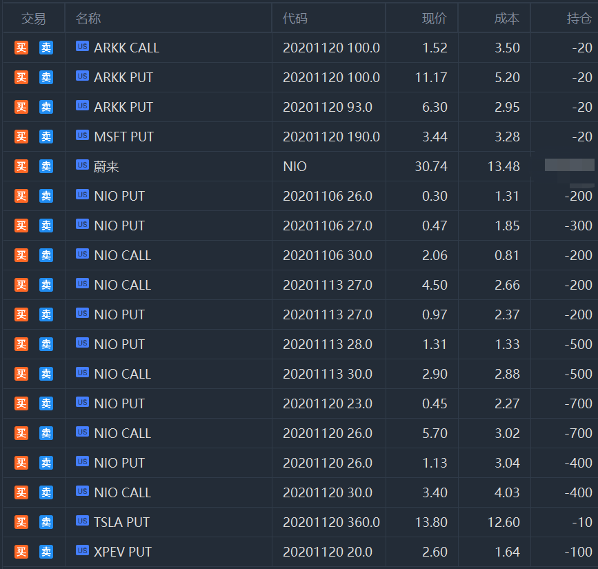The width and height of the screenshot is (598, 569).
Task: Tap the buy icon for ARKK PUT 93.0
Action: coord(21,107)
